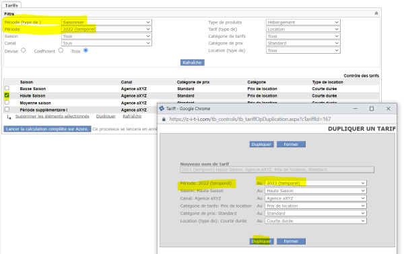The width and height of the screenshot is (404, 254).
Task: Click the upper Dupliquer button in popup
Action: [x=261, y=144]
